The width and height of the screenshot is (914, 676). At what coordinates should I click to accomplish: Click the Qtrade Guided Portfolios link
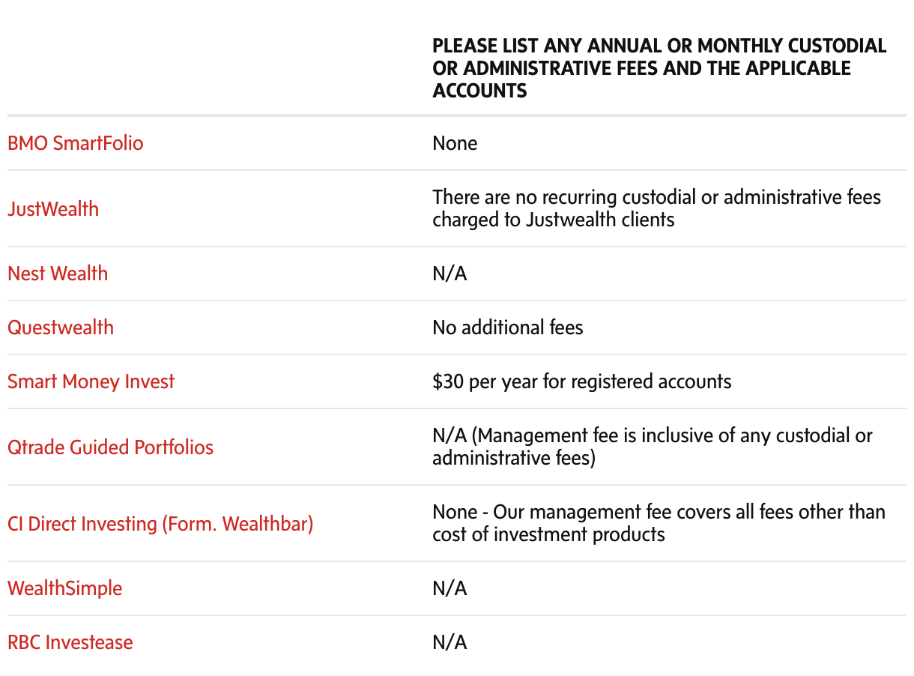coord(110,447)
